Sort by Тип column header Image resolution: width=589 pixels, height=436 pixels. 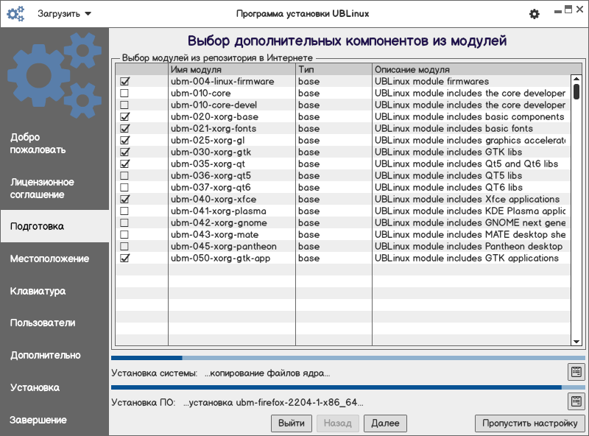[333, 69]
